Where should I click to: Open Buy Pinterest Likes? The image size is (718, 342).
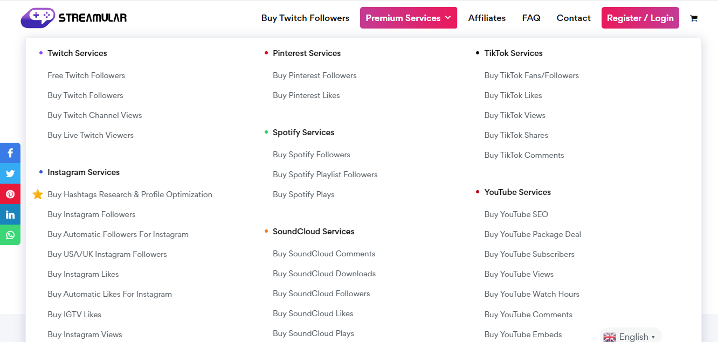[x=306, y=95]
